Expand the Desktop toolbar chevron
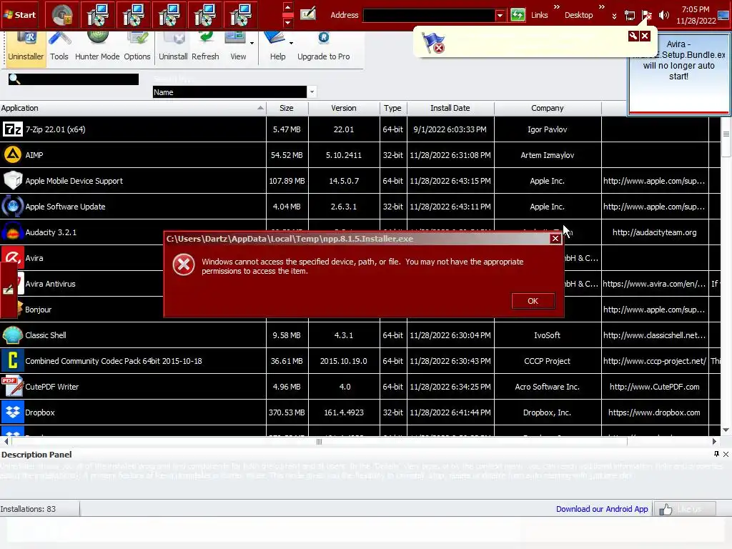732x549 pixels. 602,6
